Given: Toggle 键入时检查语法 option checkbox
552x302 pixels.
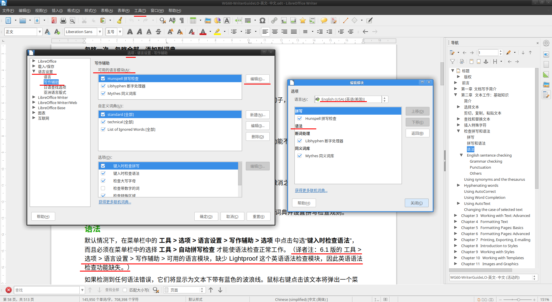Looking at the screenshot, I should pos(103,173).
